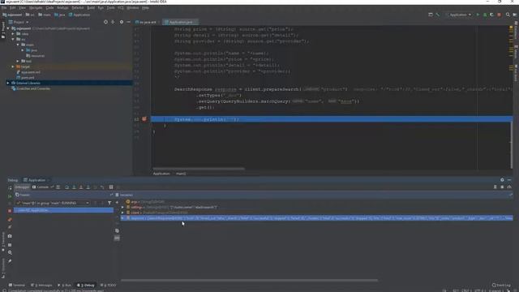The image size is (519, 292).
Task: Click the red Stop icon in Debug side toolbar
Action: click(x=10, y=211)
